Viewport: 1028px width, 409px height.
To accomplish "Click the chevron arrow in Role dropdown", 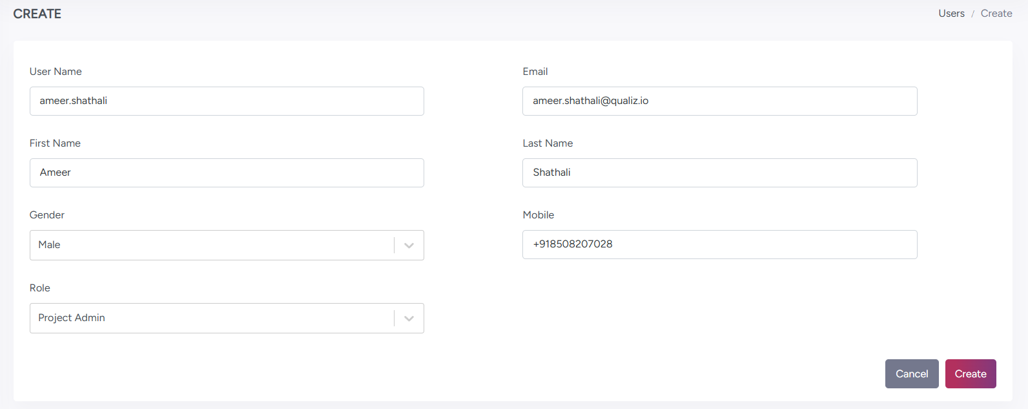I will coord(409,319).
